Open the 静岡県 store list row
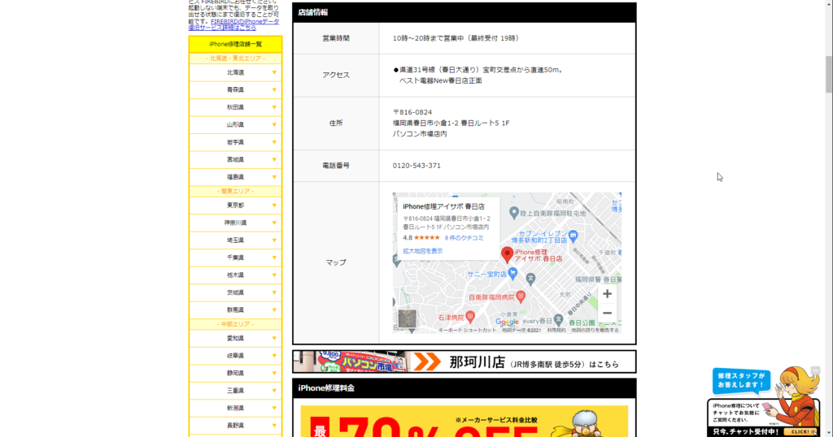This screenshot has height=437, width=833. coord(235,374)
